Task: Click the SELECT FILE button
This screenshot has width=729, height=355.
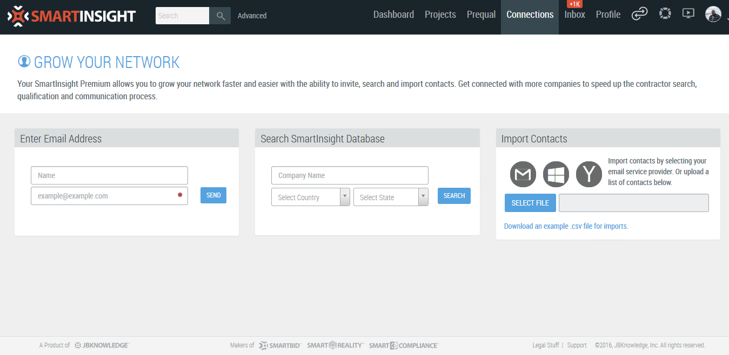Action: 530,203
